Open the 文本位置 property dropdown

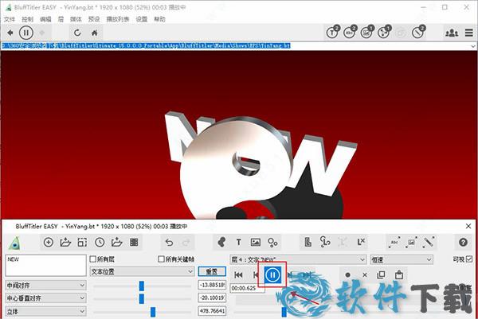pyautogui.click(x=141, y=271)
